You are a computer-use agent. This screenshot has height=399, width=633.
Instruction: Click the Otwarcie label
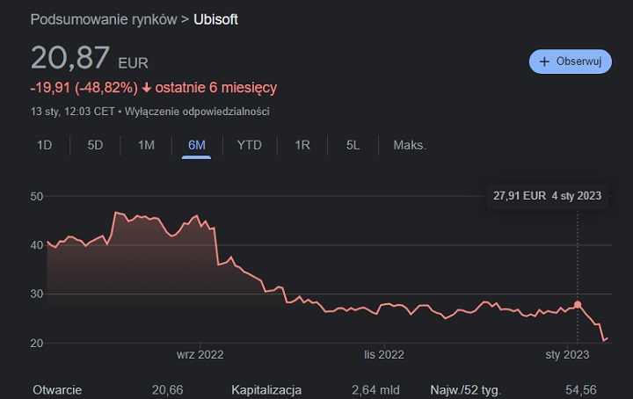(x=57, y=390)
